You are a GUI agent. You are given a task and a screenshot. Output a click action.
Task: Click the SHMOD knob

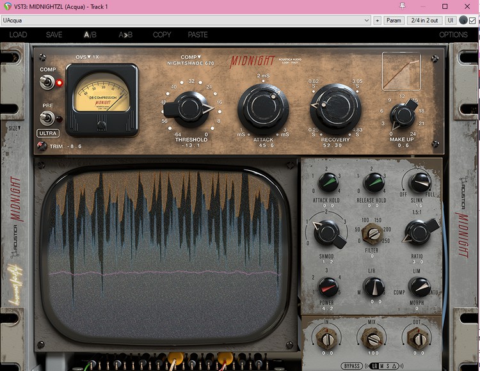327,233
